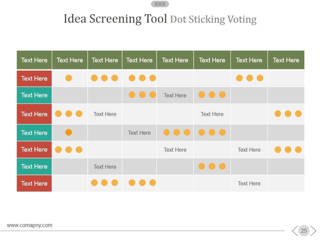320x240 pixels.
Task: Click the middle dot in sixth row
Action: point(212,166)
